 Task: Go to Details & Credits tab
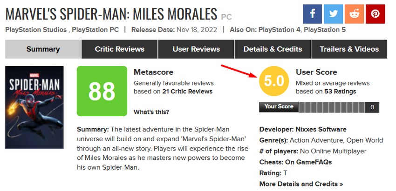[x=273, y=49]
